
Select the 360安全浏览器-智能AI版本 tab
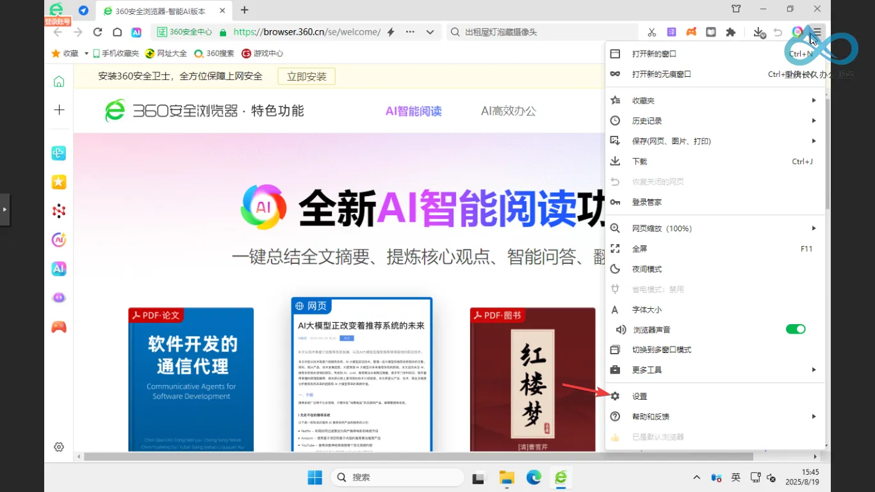pos(163,10)
